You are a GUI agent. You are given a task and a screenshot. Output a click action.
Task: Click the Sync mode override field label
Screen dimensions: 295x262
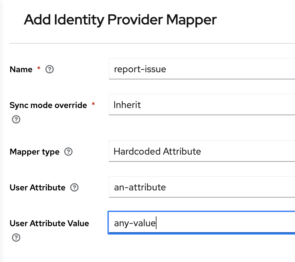[x=48, y=105]
